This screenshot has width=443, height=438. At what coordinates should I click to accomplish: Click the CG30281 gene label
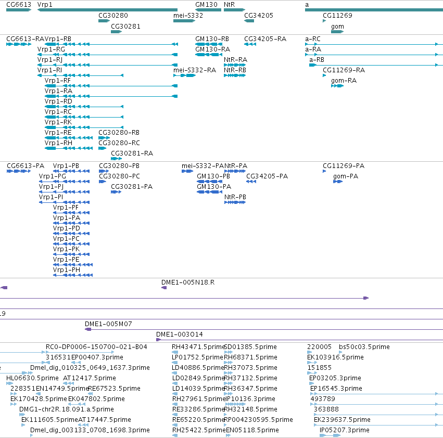pos(125,26)
